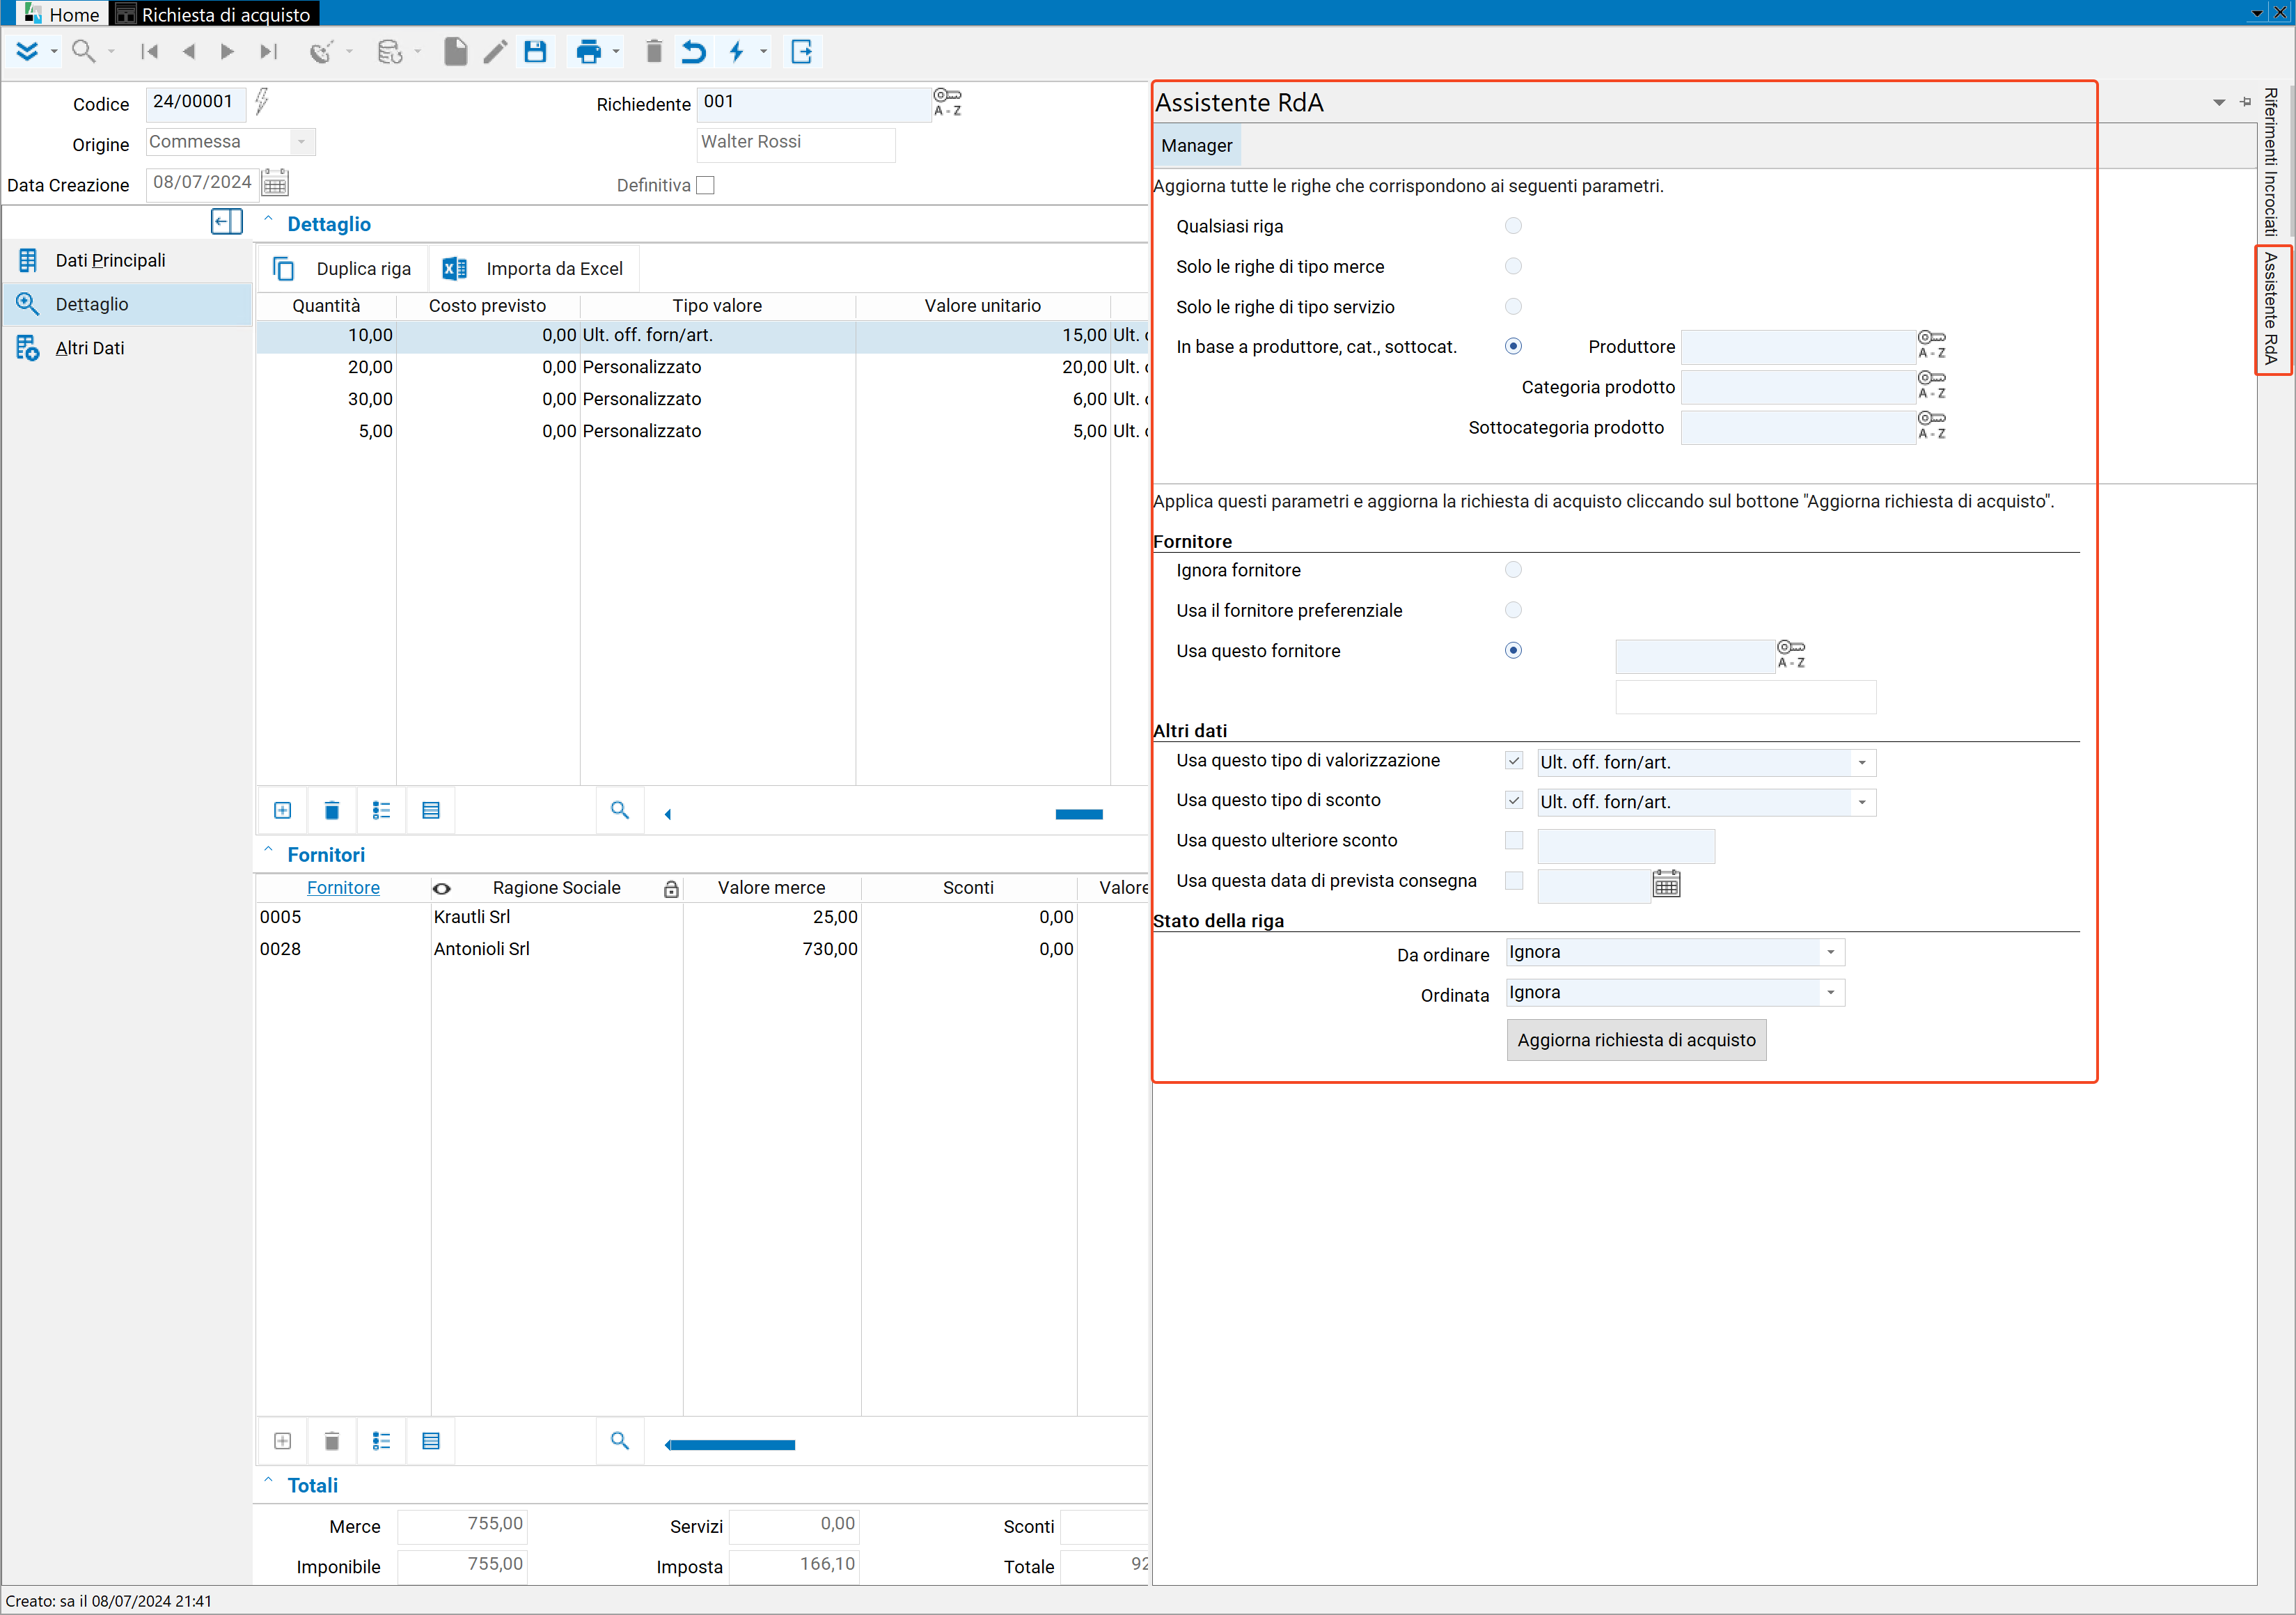Toggle the Definitiva checkbox

point(706,185)
